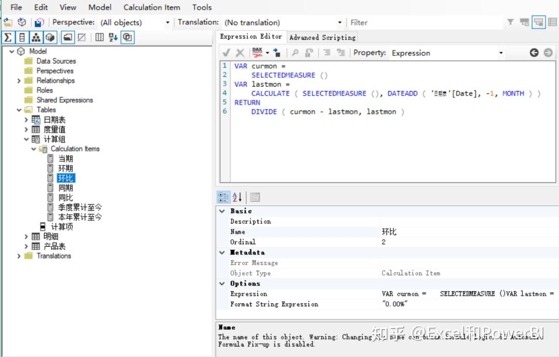This screenshot has height=357, width=559.
Task: Collapse the Model root node
Action: pos(12,52)
